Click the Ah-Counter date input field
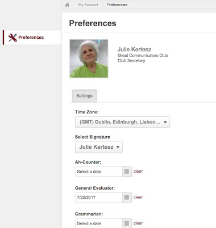The height and width of the screenshot is (228, 216). [x=99, y=172]
